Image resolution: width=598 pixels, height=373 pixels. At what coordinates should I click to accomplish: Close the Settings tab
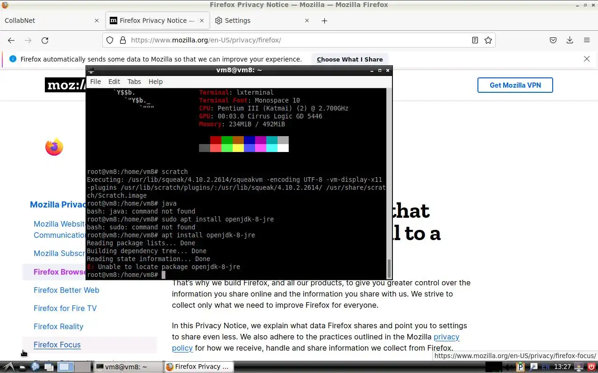[x=307, y=21]
